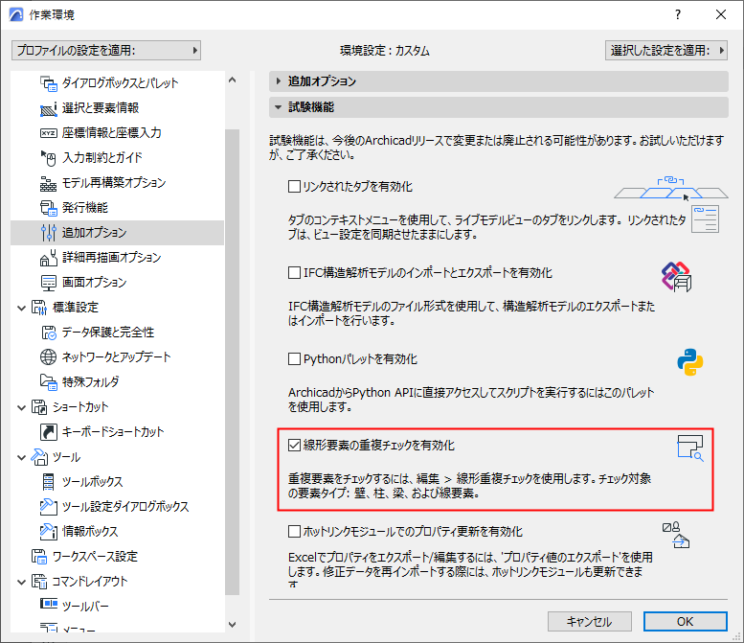Viewport: 744px width, 643px height.
Task: Collapse the ツール tree group
Action: click(x=21, y=458)
